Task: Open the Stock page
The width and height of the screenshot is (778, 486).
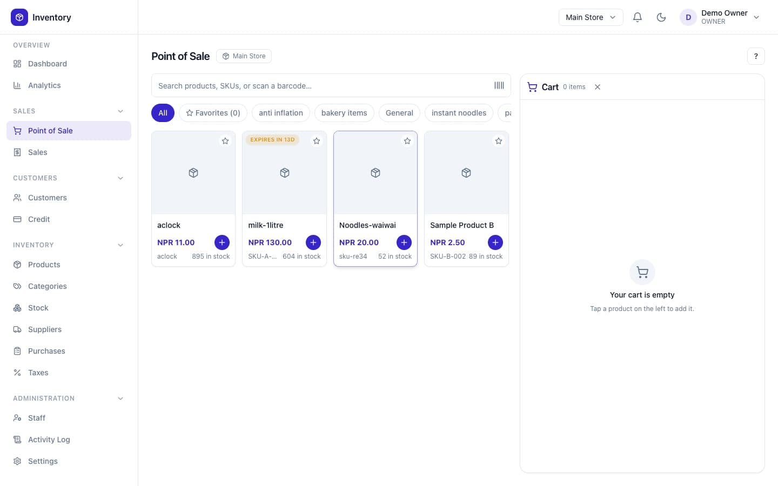Action: coord(69,308)
